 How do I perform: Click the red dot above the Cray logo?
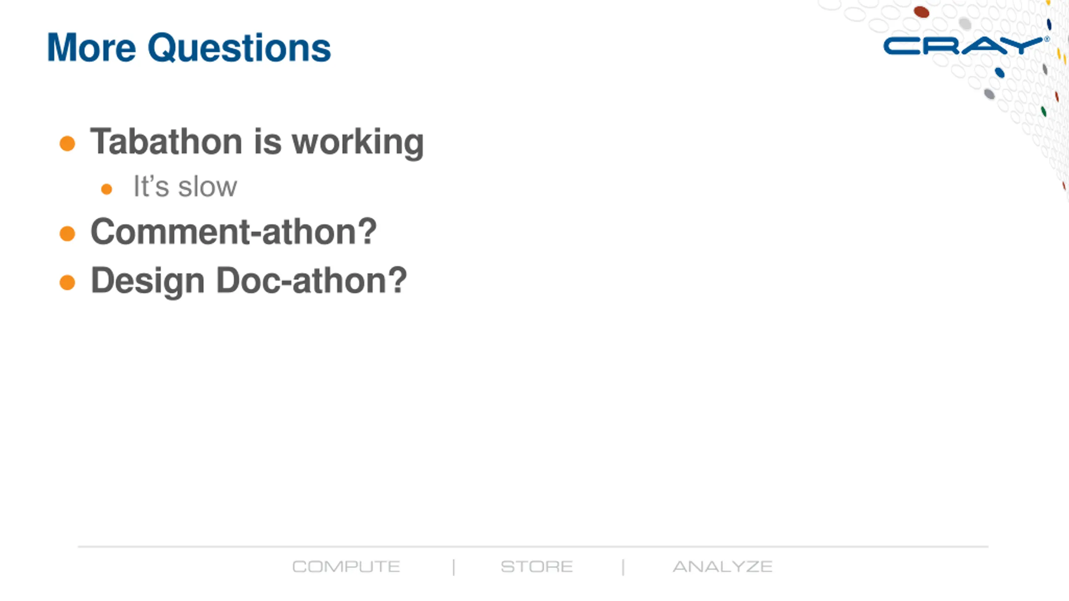[921, 12]
